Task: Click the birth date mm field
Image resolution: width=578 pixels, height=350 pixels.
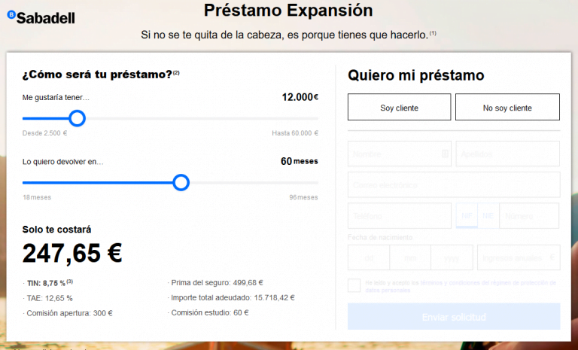Action: point(410,257)
